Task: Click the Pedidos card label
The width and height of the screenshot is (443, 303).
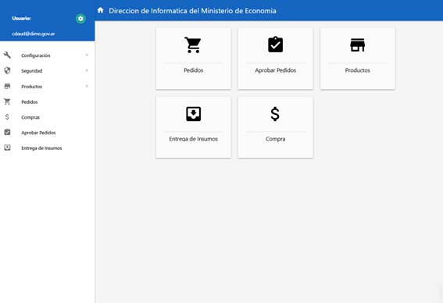Action: (194, 70)
